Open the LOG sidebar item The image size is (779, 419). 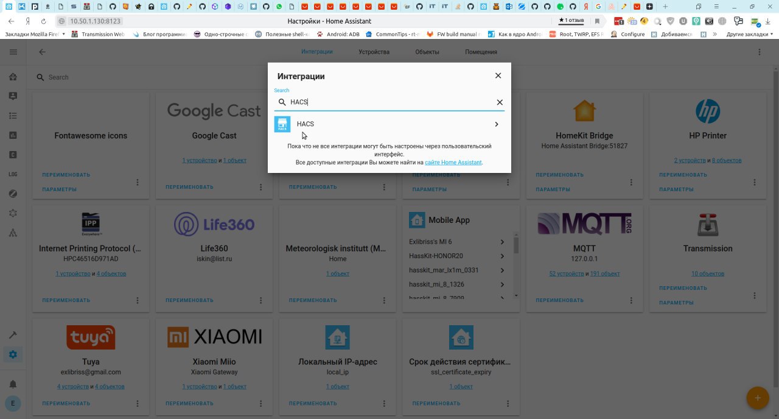(x=13, y=174)
